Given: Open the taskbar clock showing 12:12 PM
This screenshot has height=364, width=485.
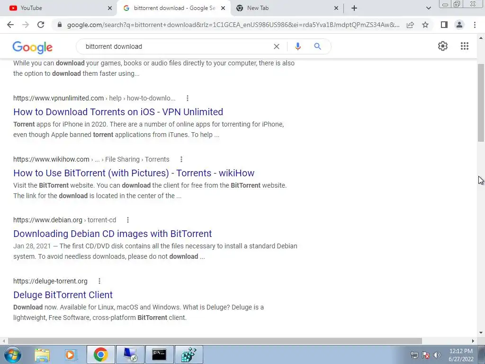Looking at the screenshot, I should (461, 355).
